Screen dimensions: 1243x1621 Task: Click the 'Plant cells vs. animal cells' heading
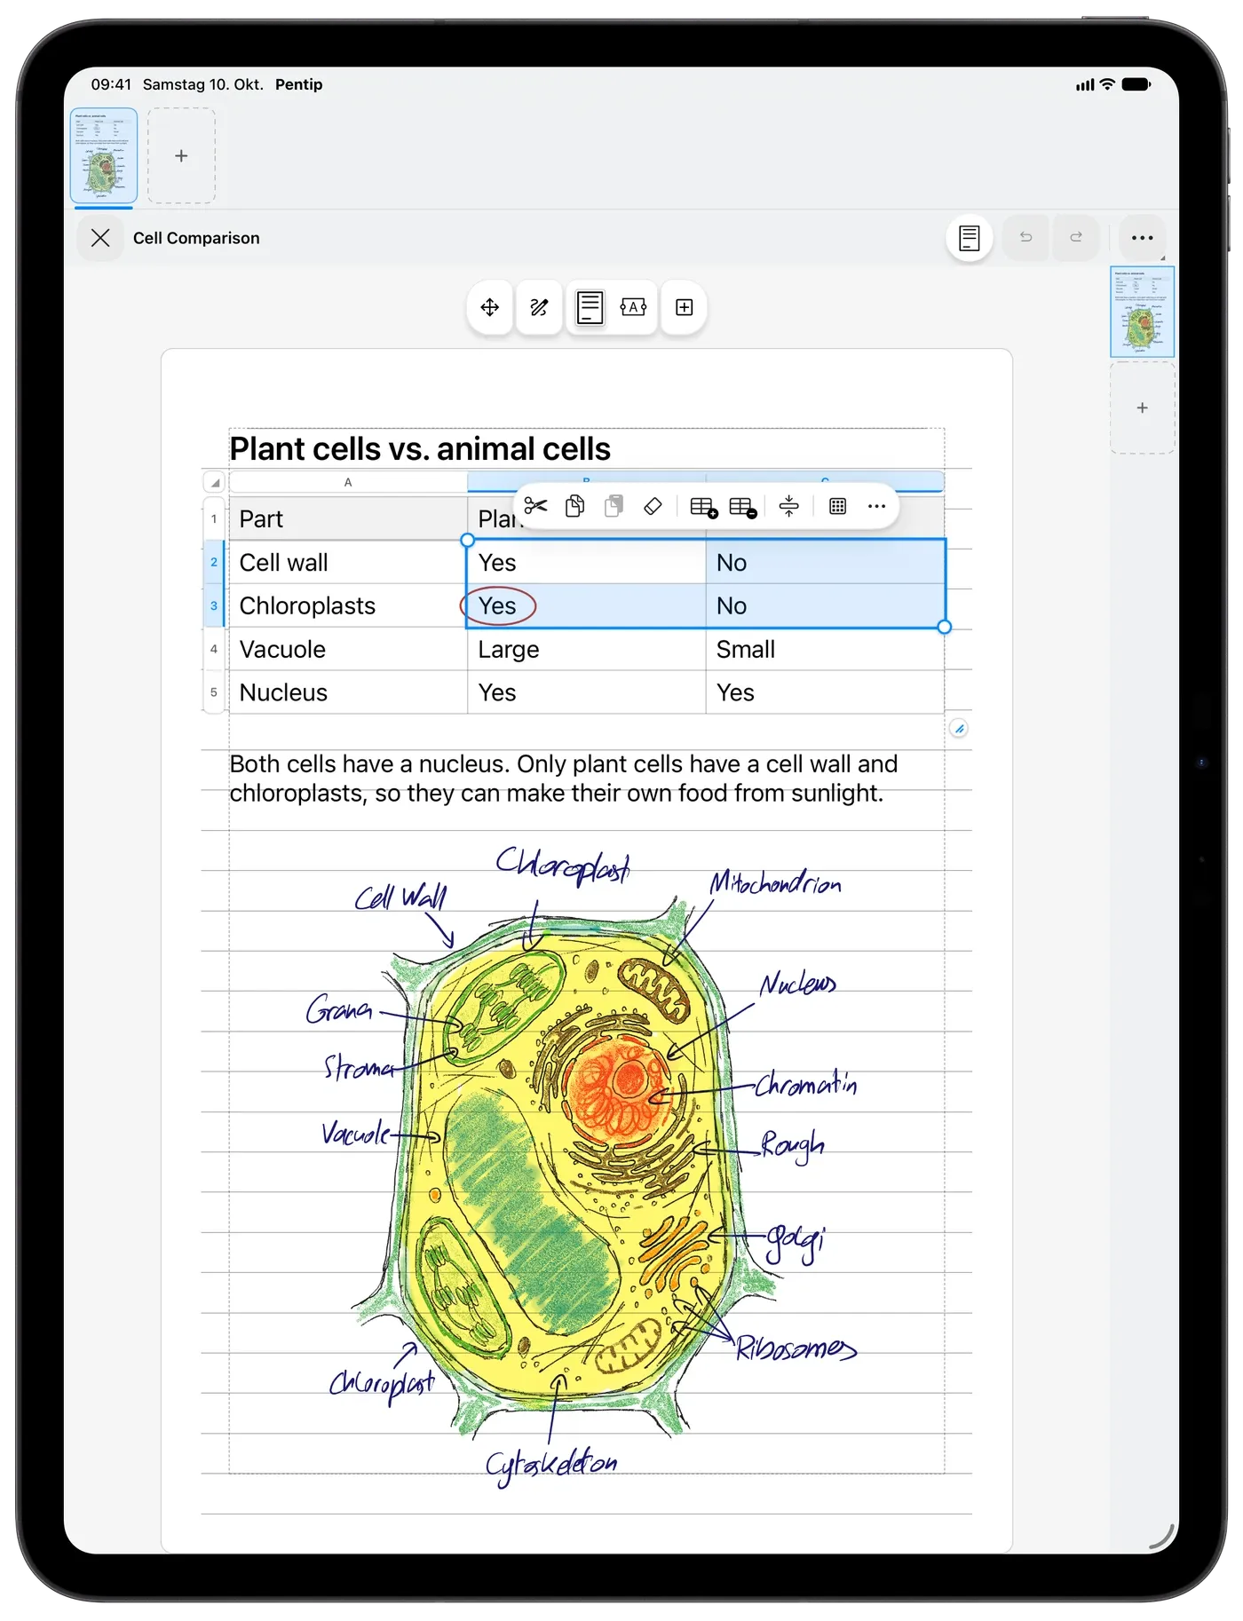[x=420, y=449]
